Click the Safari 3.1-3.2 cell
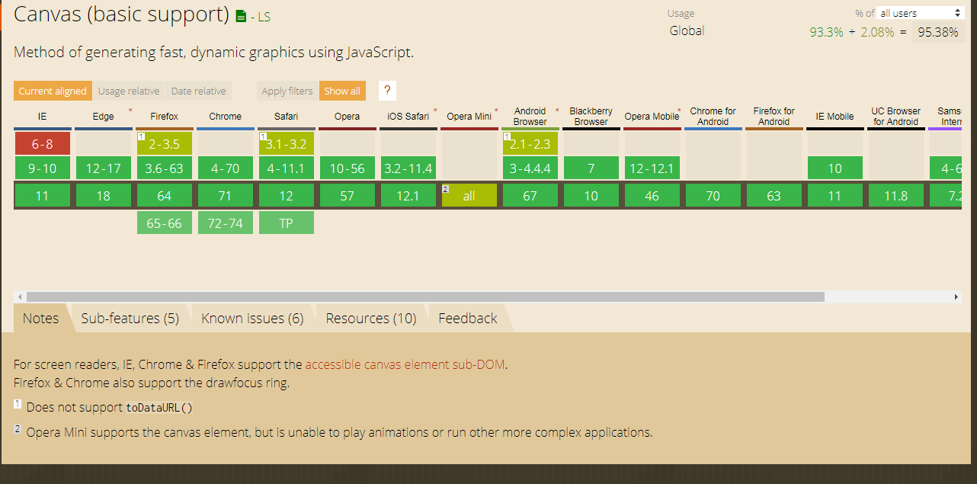The height and width of the screenshot is (484, 977). (286, 144)
